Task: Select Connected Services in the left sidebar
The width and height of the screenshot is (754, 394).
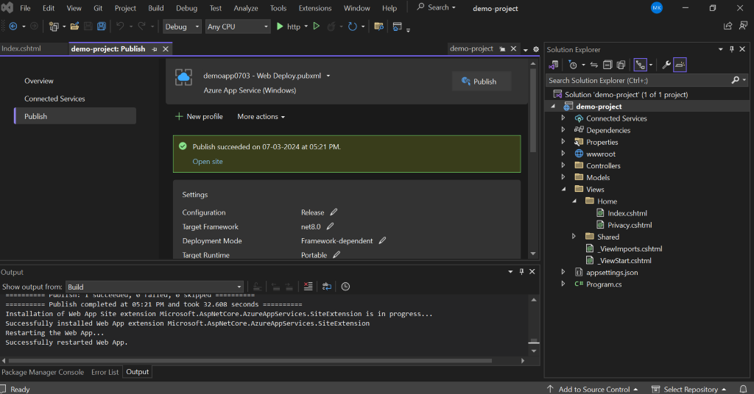Action: [54, 98]
